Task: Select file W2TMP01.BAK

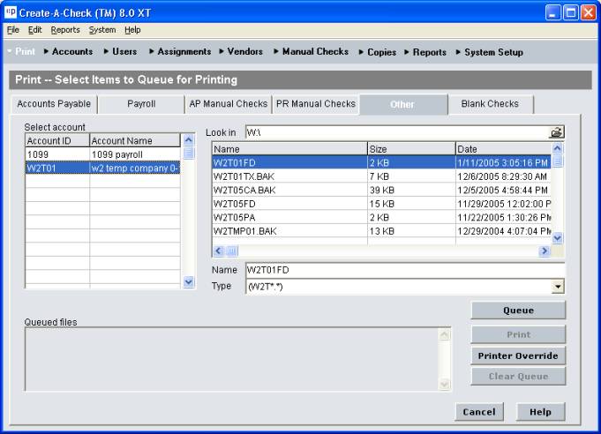Action: (x=381, y=231)
